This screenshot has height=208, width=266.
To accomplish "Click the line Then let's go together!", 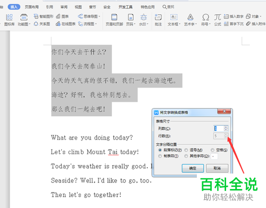I will (86, 195).
